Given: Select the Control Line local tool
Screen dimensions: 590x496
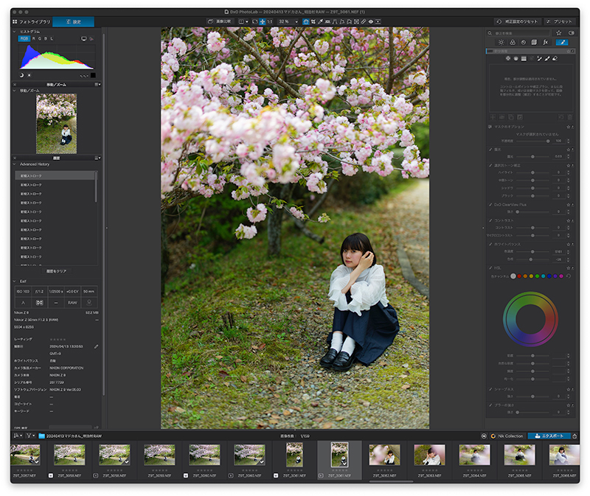Looking at the screenshot, I should coord(516,58).
